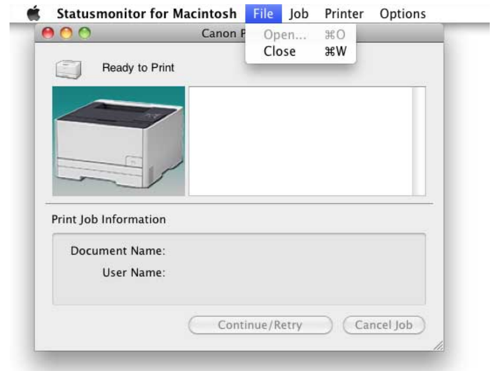Open the Options menu
Viewport: 494px width, 371px height.
[x=402, y=14]
